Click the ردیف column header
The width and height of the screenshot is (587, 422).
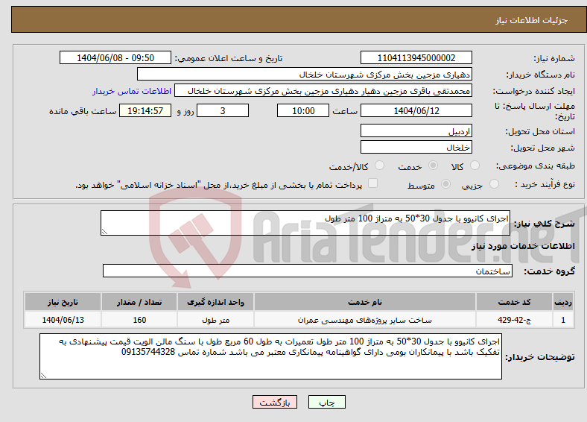(563, 302)
